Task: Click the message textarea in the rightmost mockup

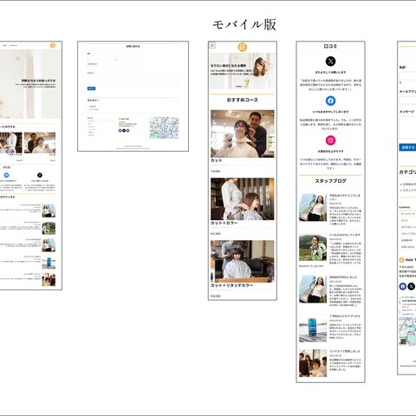Action: (407, 127)
